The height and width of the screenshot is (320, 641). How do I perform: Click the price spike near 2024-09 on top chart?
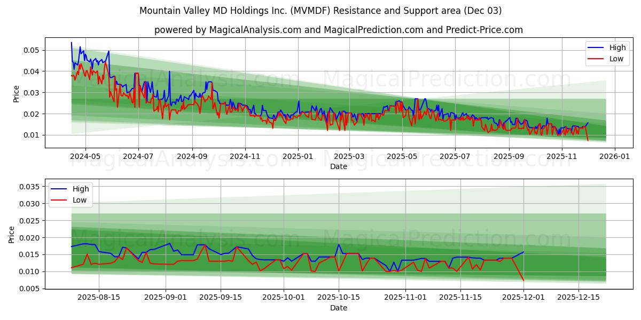click(x=170, y=72)
